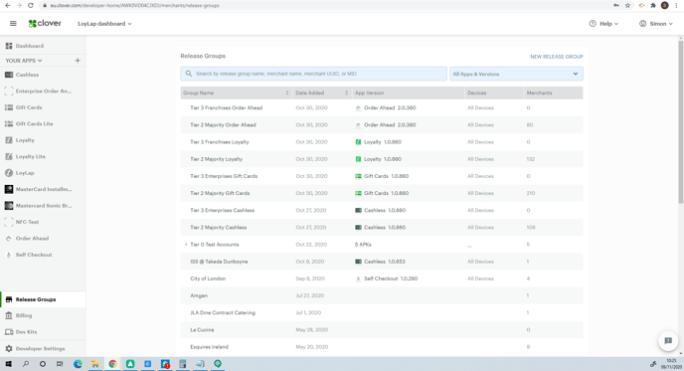Image resolution: width=684 pixels, height=371 pixels.
Task: Open Edge browser from taskbar
Action: point(78,364)
